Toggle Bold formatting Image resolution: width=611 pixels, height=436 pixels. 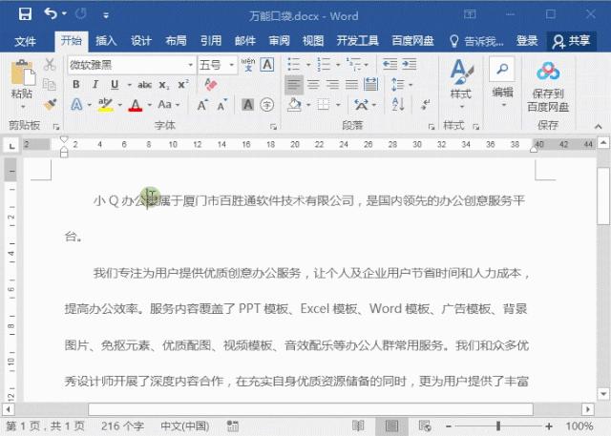coord(76,85)
